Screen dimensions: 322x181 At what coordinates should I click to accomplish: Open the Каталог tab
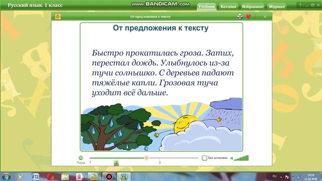[228, 7]
